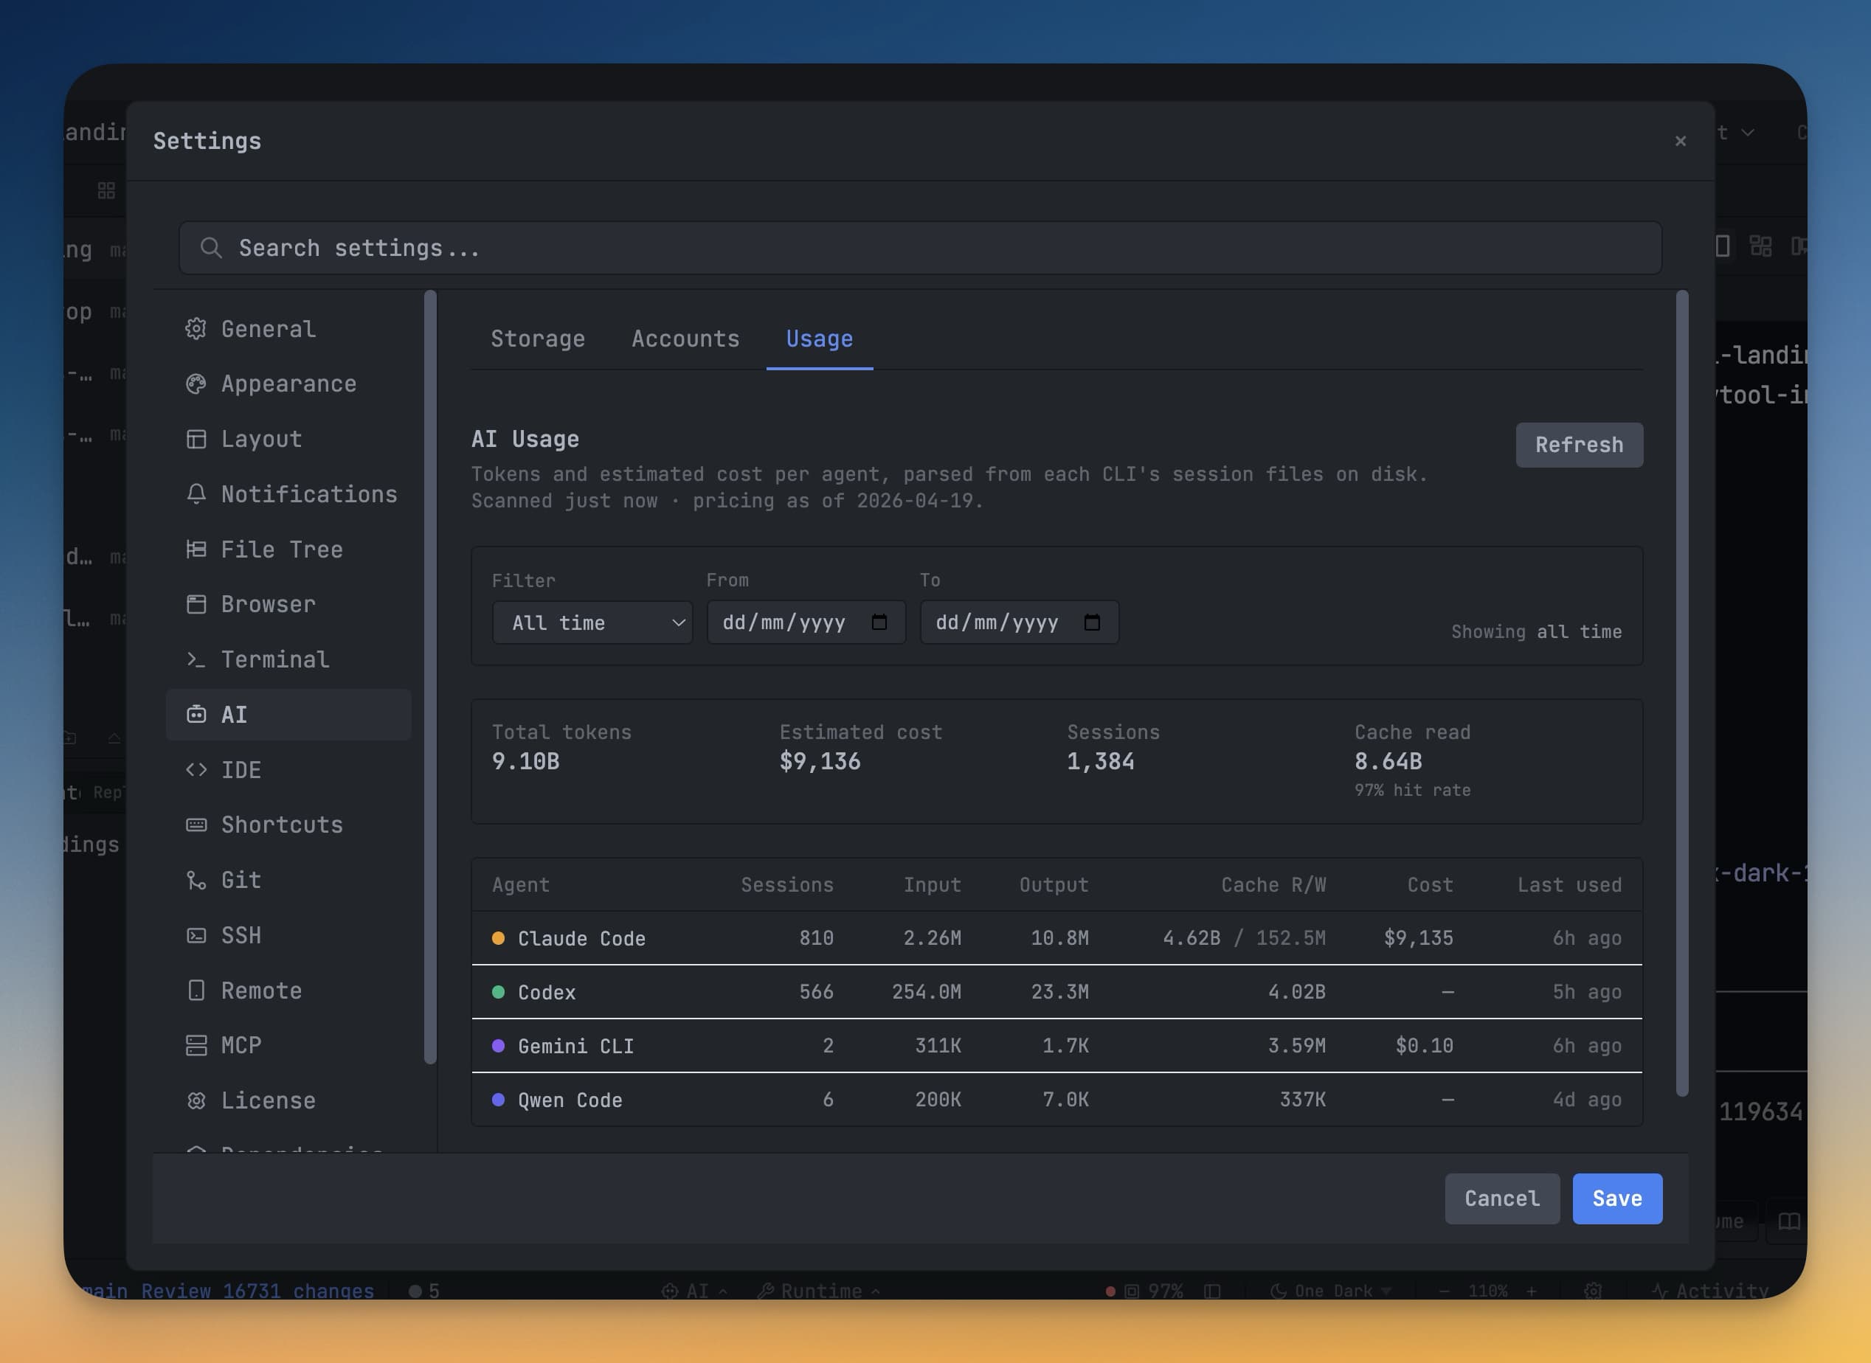Open Browser settings via browser icon
This screenshot has width=1871, height=1363.
click(196, 604)
